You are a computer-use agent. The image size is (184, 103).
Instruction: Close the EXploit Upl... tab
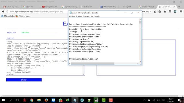coord(174,7)
